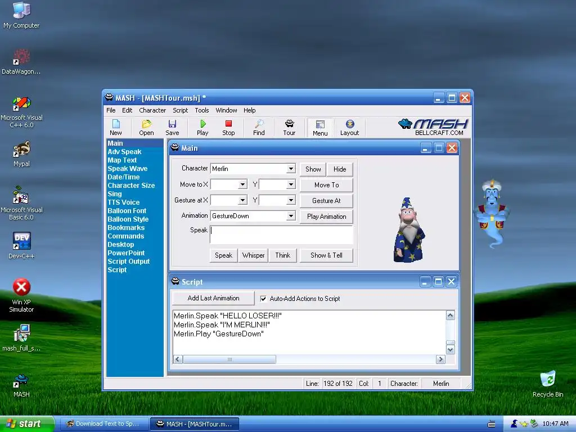Screen dimensions: 576x432
Task: Click the Add Last Animation button
Action: tap(213, 298)
